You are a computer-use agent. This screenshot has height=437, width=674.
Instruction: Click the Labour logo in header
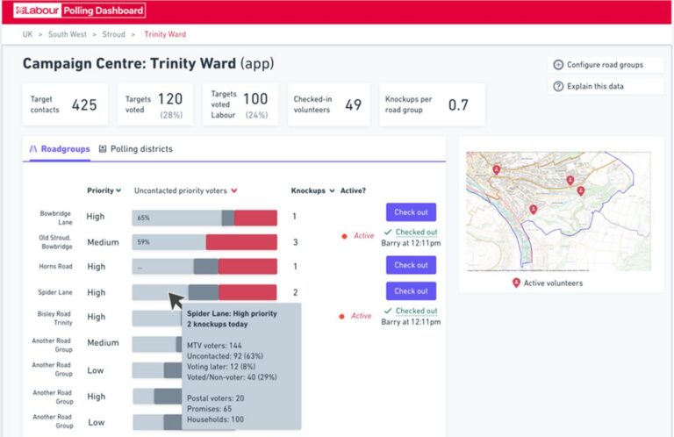click(36, 11)
